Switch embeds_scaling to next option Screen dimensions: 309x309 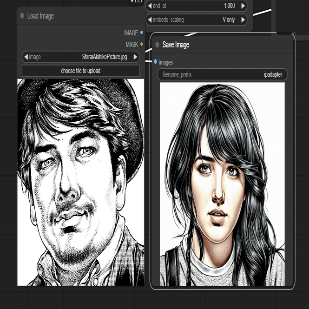[243, 20]
